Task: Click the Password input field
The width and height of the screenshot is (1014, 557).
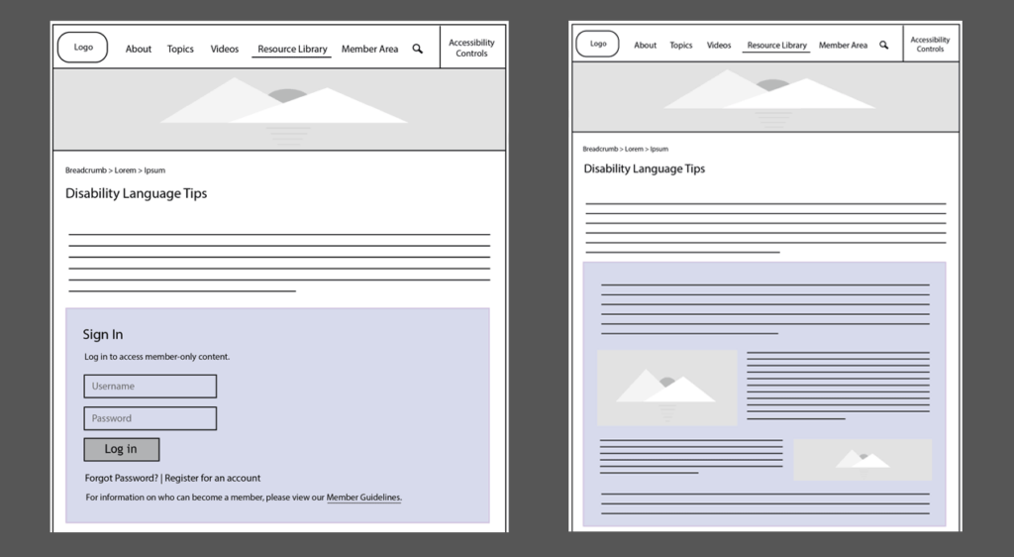Action: [x=151, y=418]
